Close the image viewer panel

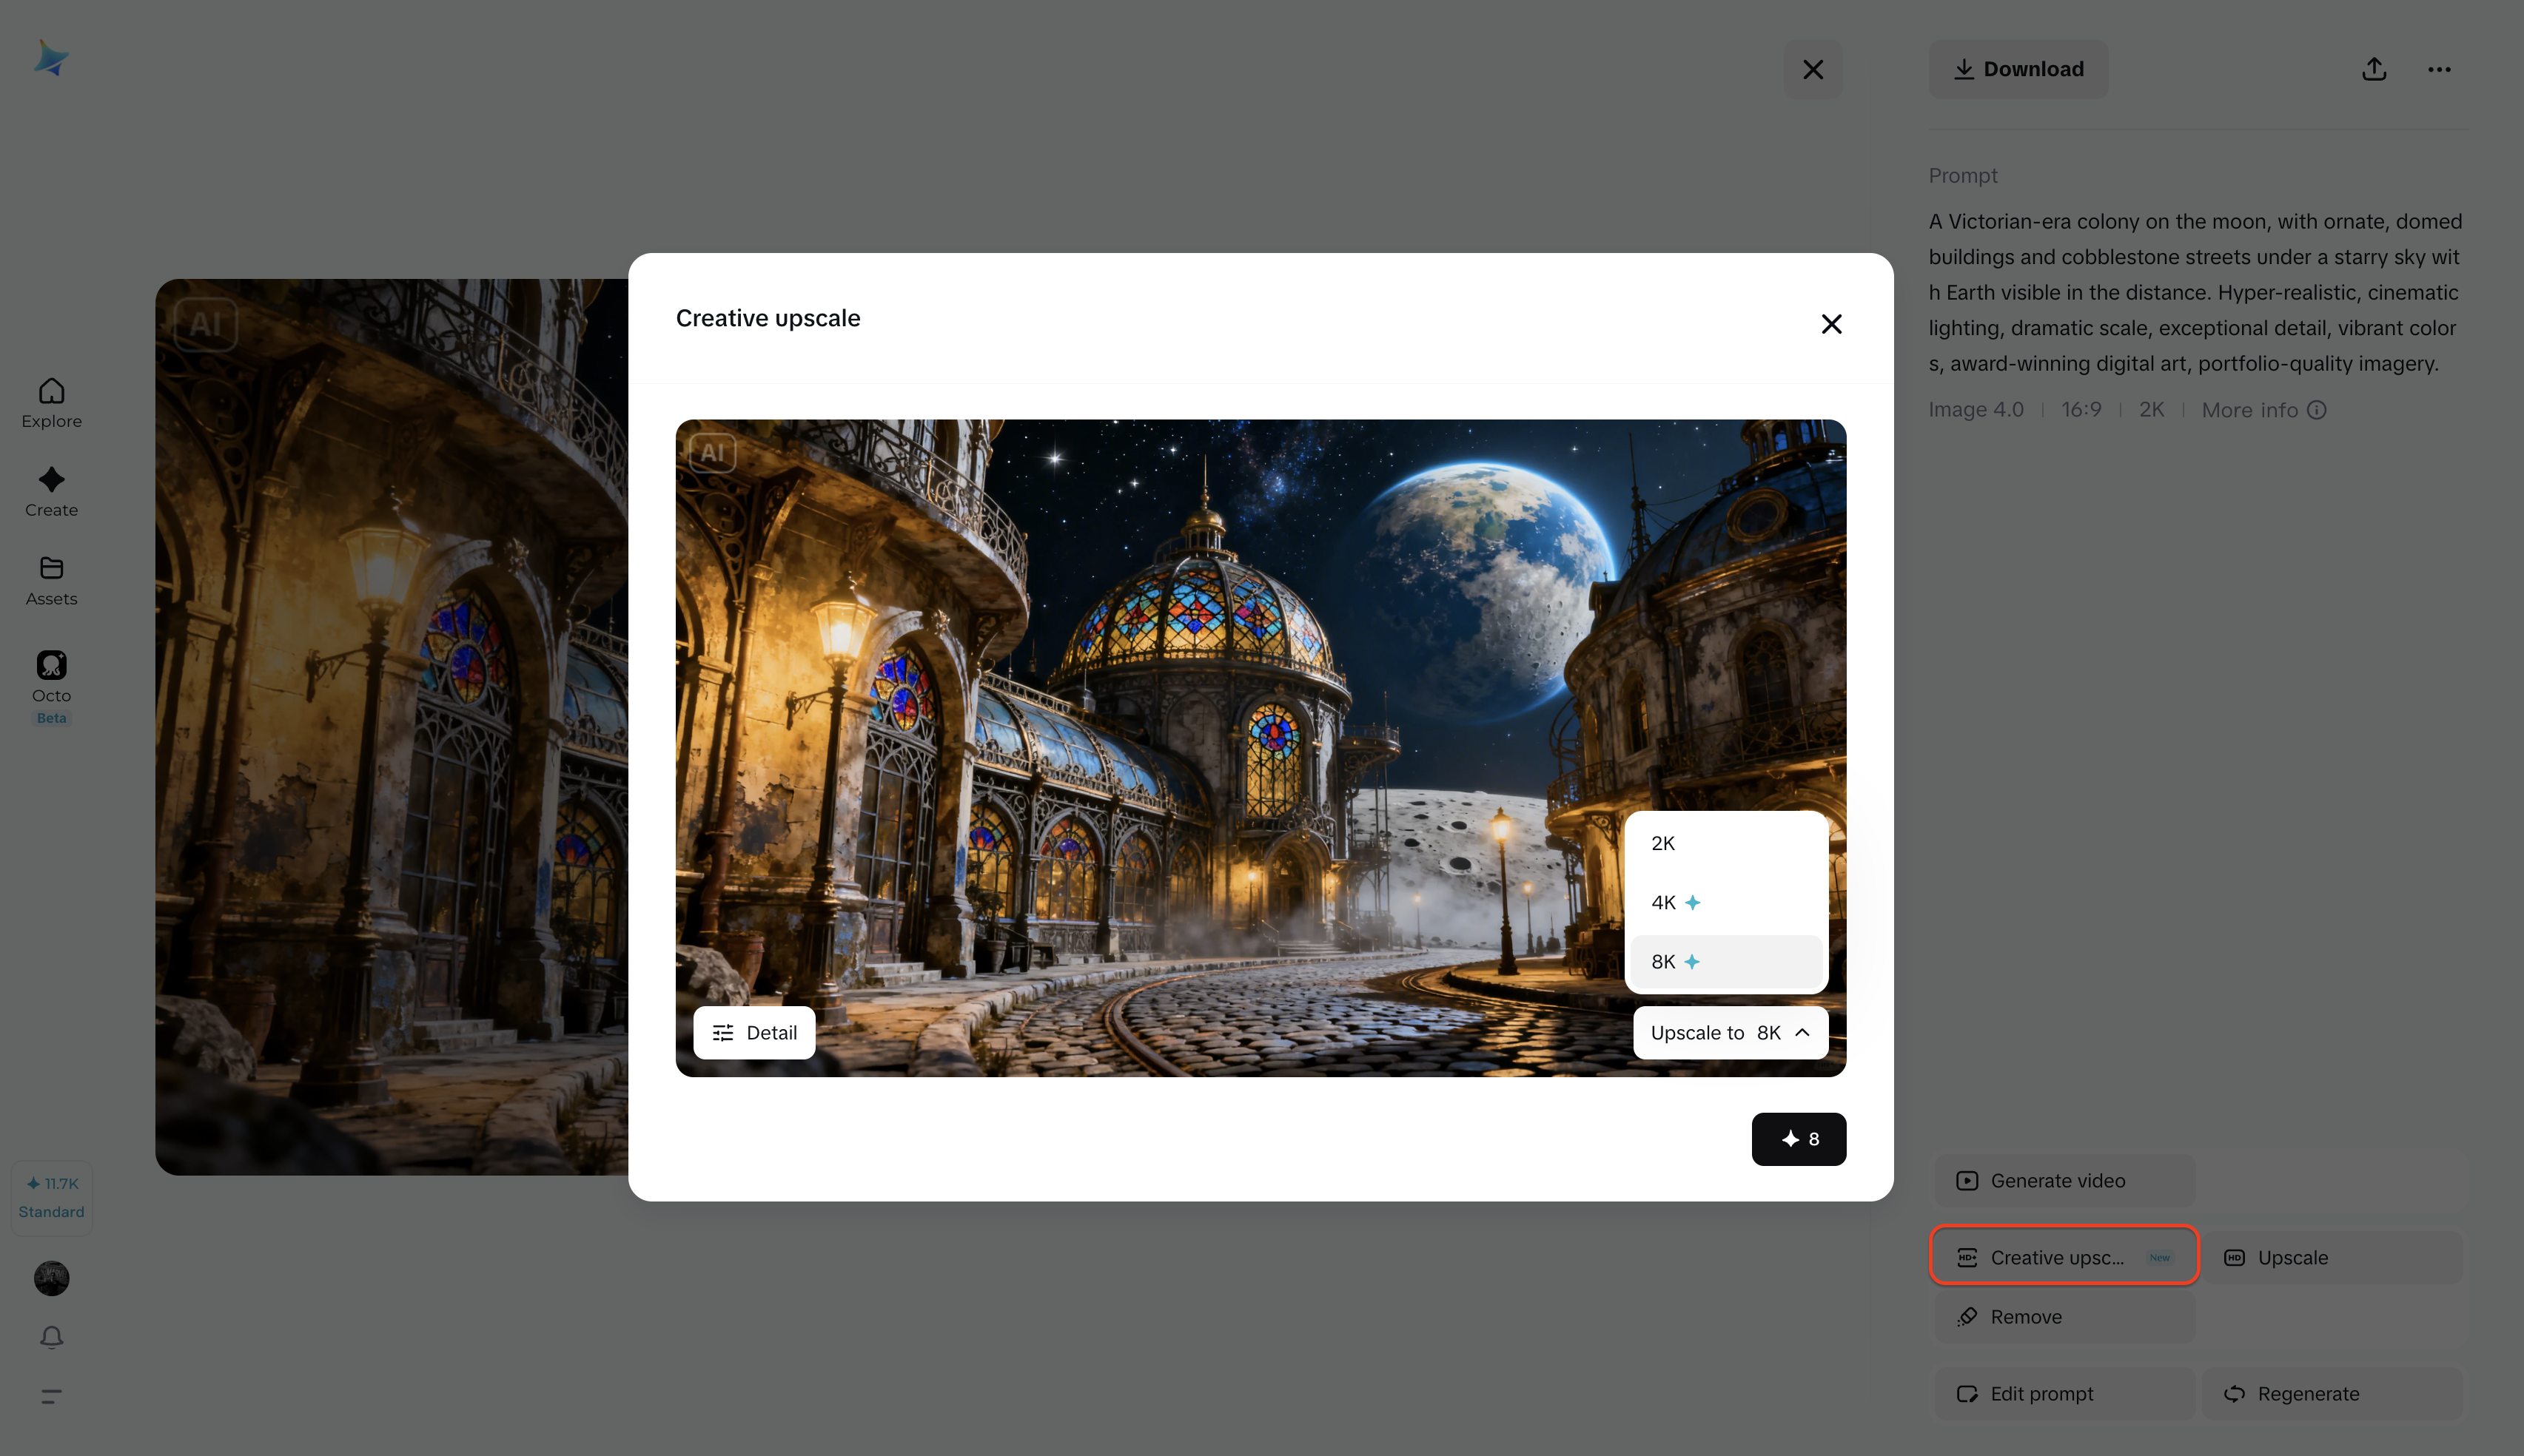(1813, 69)
